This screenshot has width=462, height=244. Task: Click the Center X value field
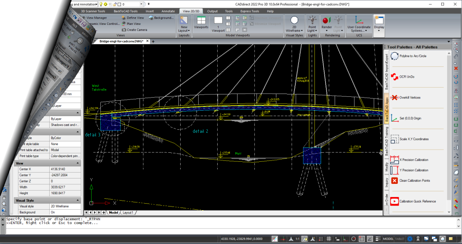65,169
